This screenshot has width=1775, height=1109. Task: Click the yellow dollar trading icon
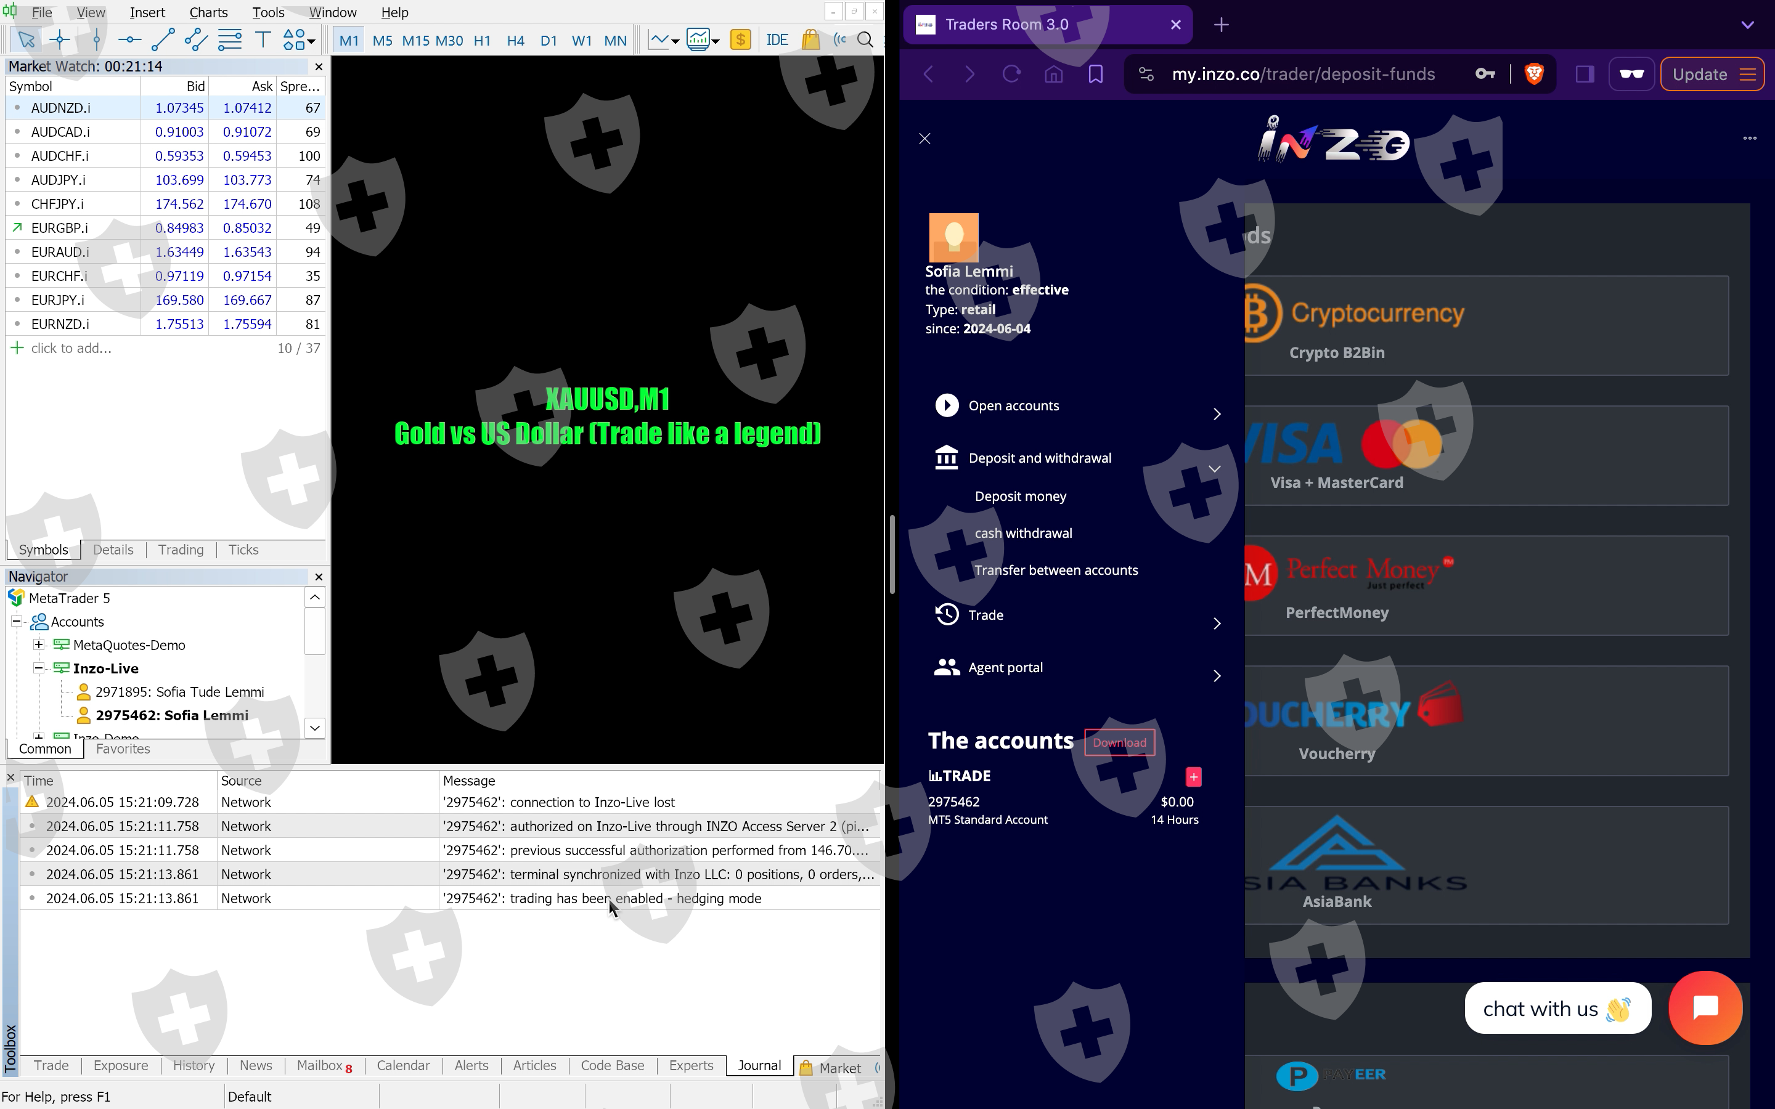740,39
